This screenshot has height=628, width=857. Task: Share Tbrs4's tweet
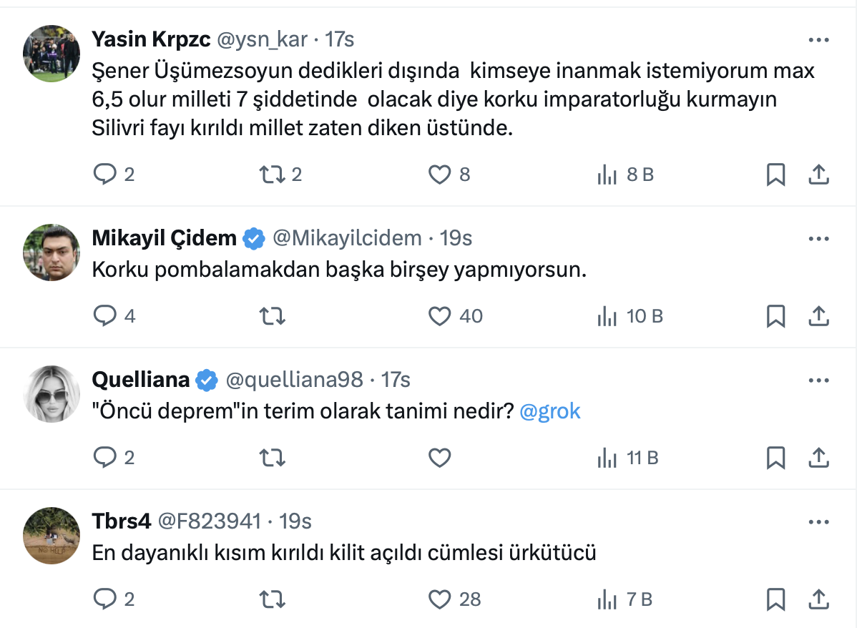click(818, 599)
